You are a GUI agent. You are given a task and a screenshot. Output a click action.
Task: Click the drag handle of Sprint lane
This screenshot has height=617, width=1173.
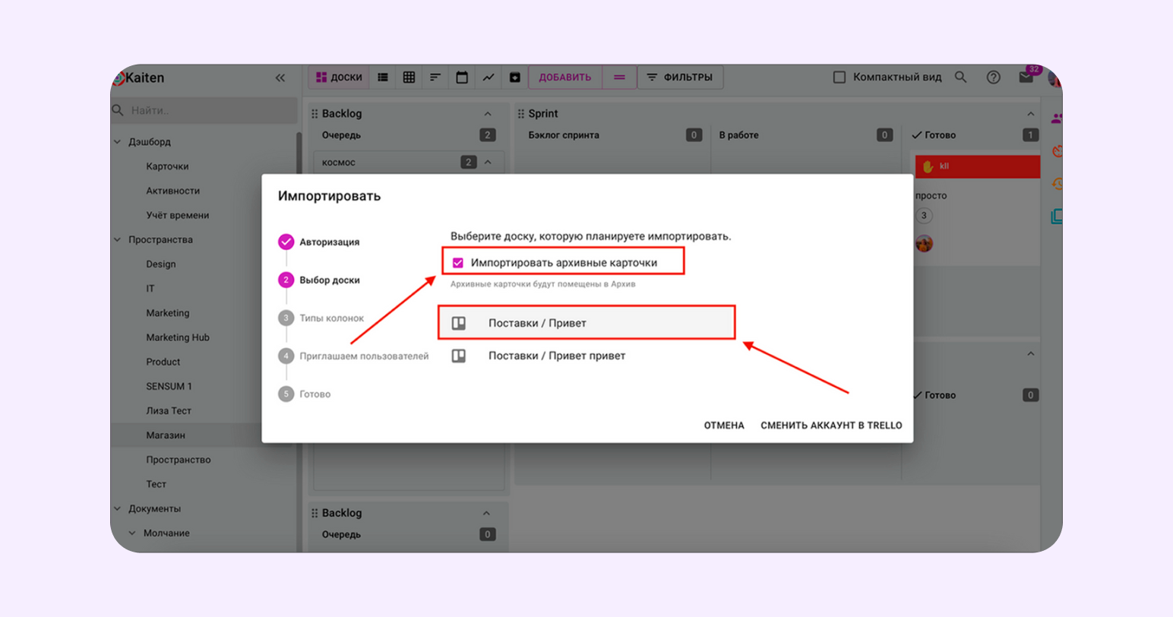[x=521, y=113]
